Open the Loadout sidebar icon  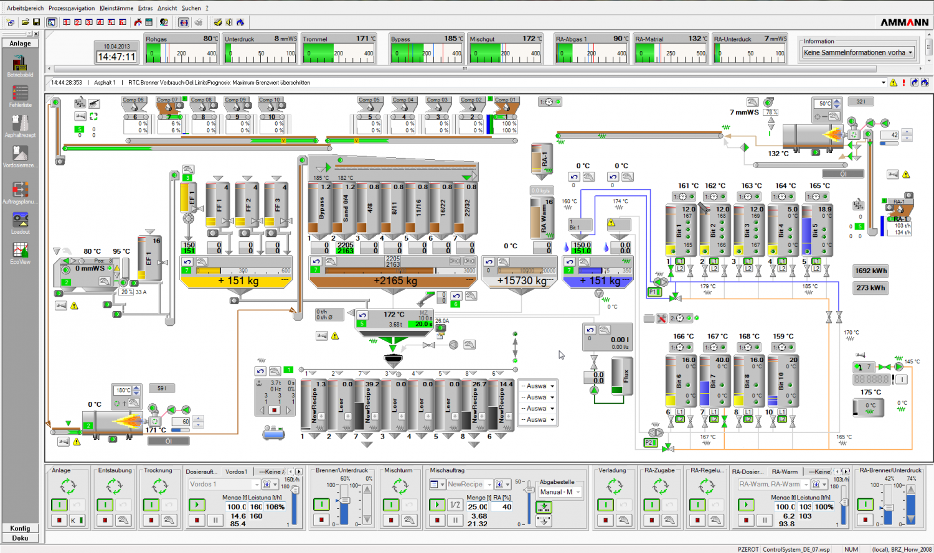tap(20, 223)
